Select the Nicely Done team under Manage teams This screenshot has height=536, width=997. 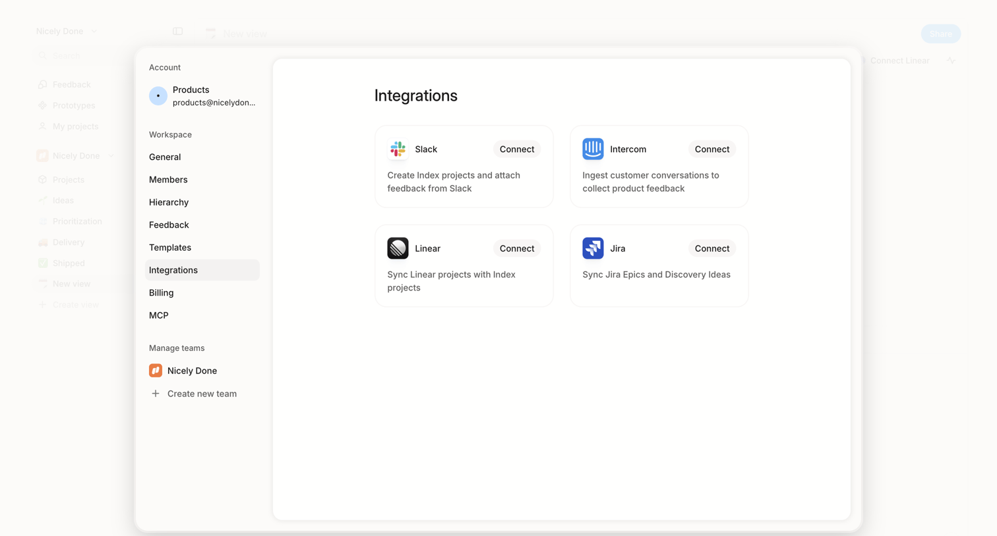pyautogui.click(x=202, y=371)
